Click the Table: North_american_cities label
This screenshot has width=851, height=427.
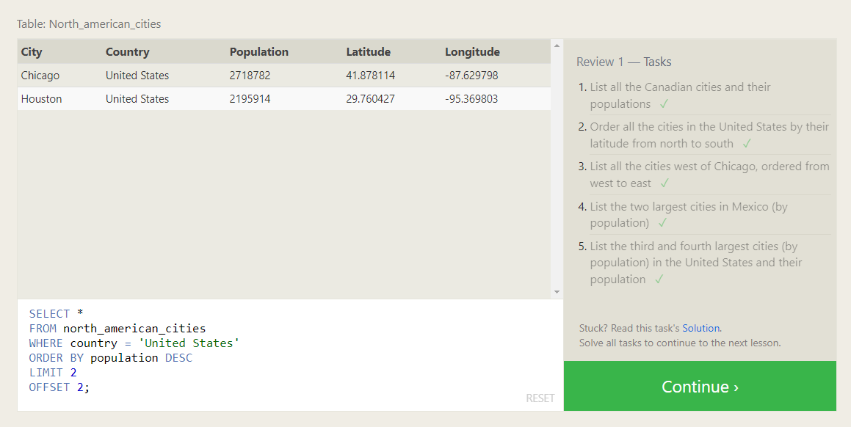click(x=88, y=24)
